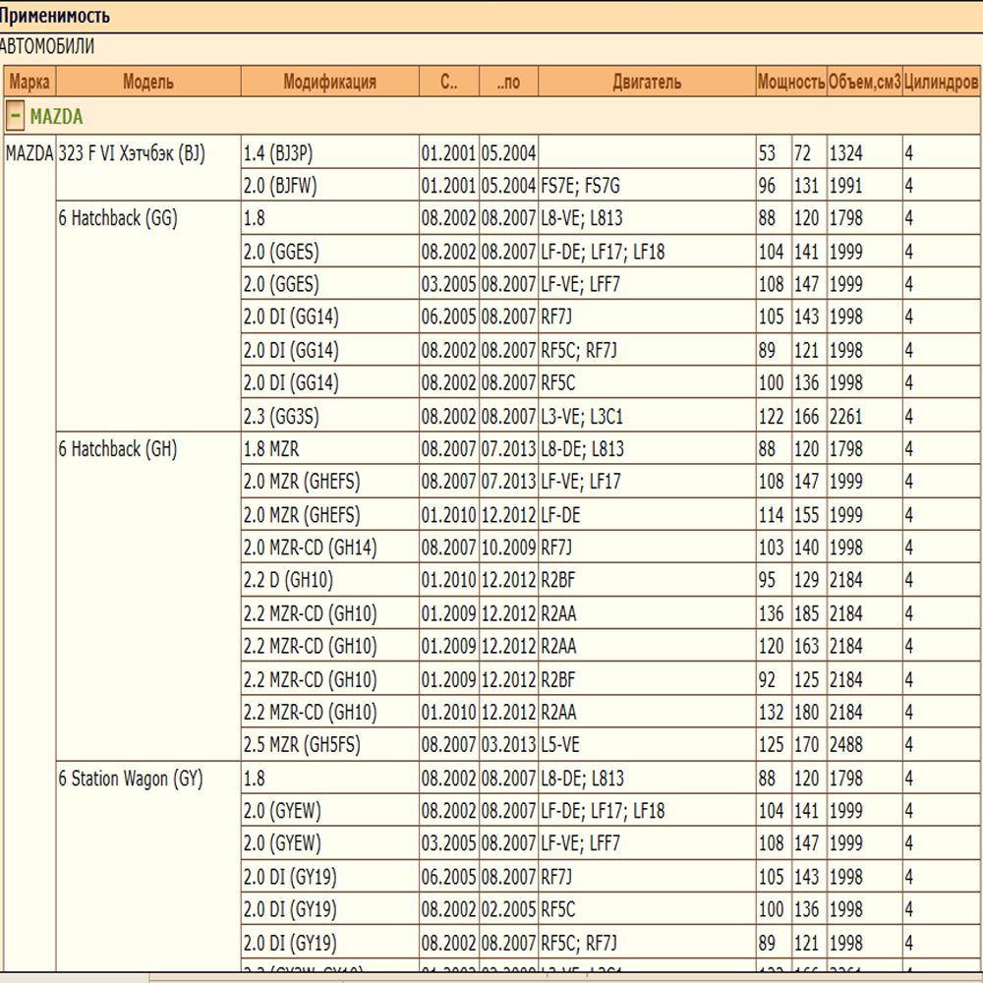Screen dimensions: 983x983
Task: Click engine cell R2BF in 2.2 D row
Action: (647, 580)
